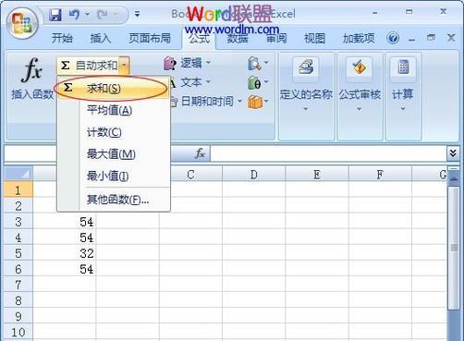Switch to the 视图 tab
The image size is (464, 341).
314,38
